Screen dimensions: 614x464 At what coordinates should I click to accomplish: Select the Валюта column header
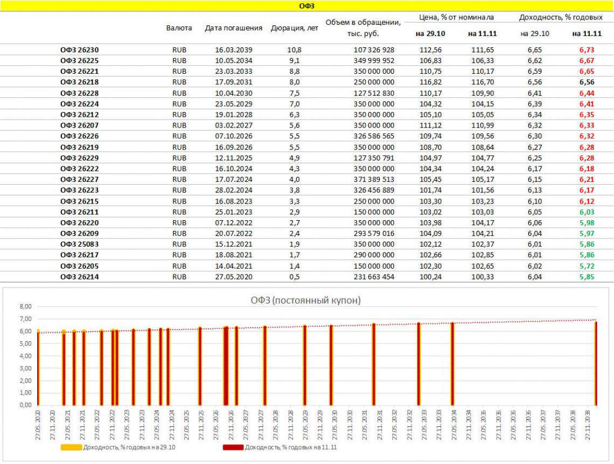pos(179,28)
